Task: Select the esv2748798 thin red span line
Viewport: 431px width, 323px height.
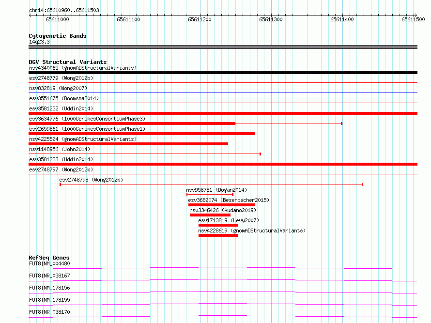Action: [211, 185]
